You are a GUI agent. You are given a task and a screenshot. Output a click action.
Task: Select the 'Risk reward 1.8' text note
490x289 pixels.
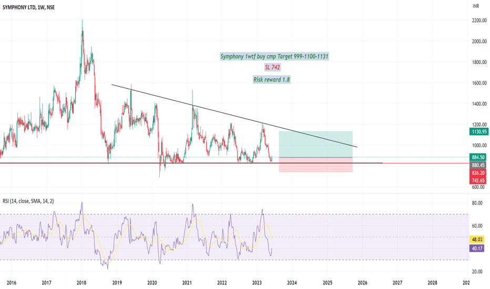272,80
